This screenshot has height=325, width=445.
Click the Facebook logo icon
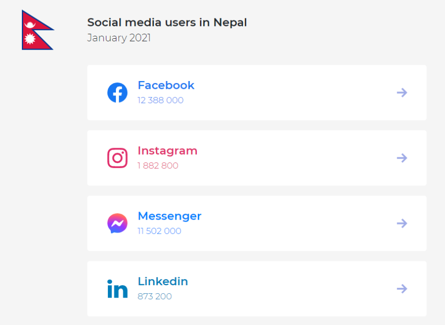tap(117, 92)
